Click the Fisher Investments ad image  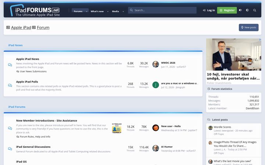234,55
